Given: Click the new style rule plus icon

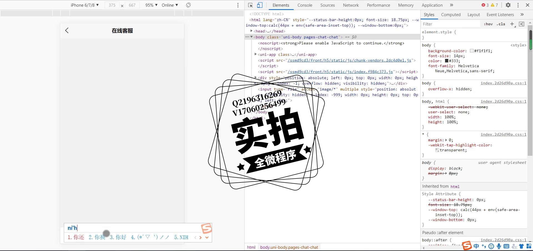Looking at the screenshot, I should tap(512, 24).
